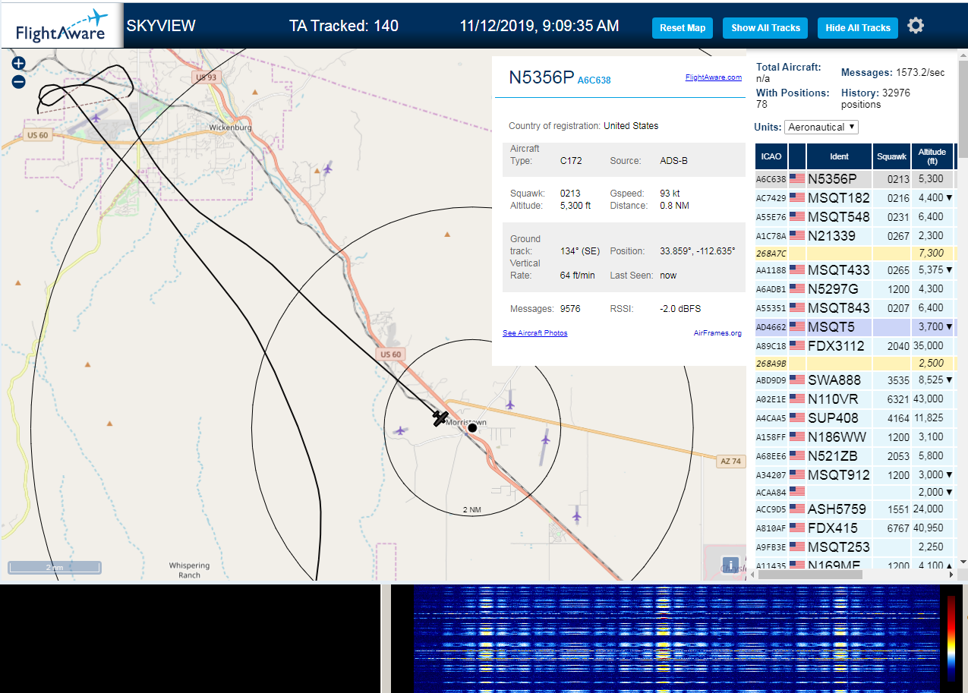Screen dimensions: 968x693
Task: Select the MSQT912 ident
Action: (838, 474)
